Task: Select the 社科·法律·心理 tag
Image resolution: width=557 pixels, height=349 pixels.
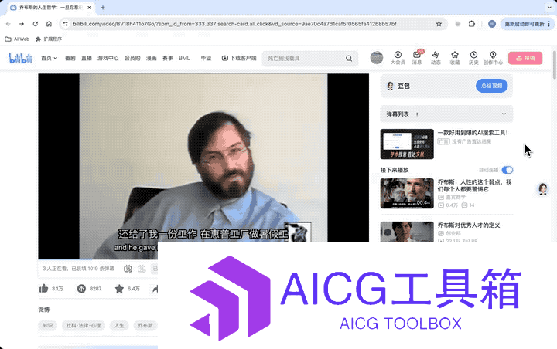Action: (x=84, y=325)
